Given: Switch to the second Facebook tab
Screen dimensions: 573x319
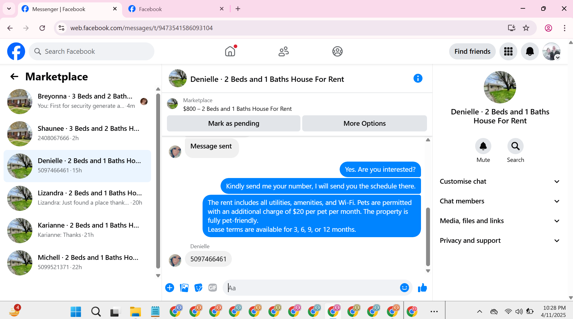Looking at the screenshot, I should tap(176, 9).
